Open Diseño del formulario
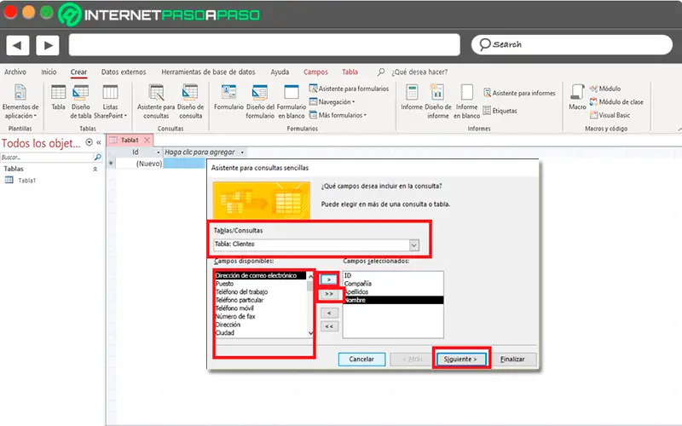The width and height of the screenshot is (682, 426). 260,101
